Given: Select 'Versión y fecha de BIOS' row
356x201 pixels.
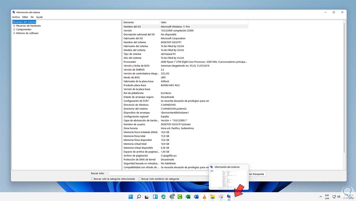Looking at the screenshot, I should (185, 66).
